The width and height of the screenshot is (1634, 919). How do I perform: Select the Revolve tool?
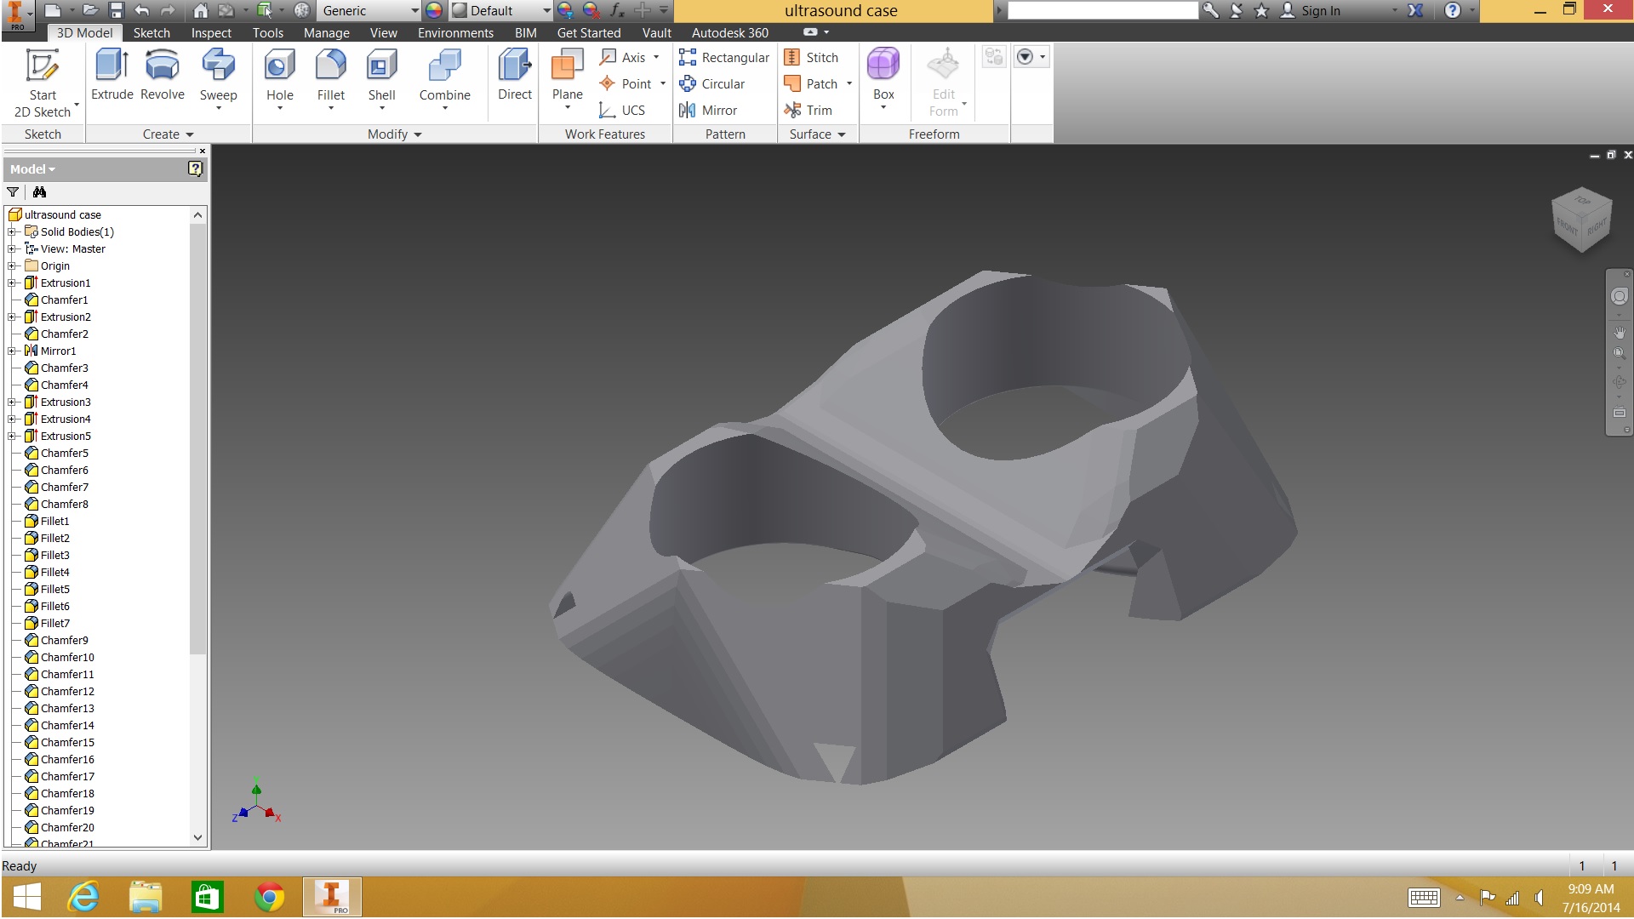[x=163, y=76]
